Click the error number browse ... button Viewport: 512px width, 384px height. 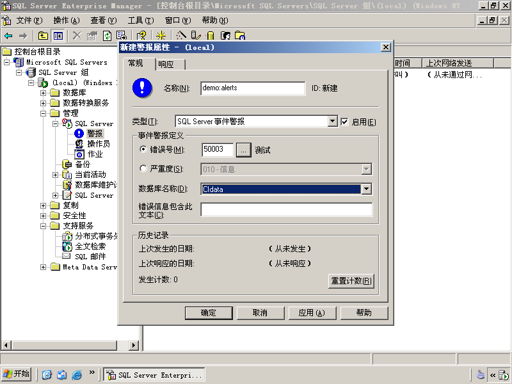244,150
